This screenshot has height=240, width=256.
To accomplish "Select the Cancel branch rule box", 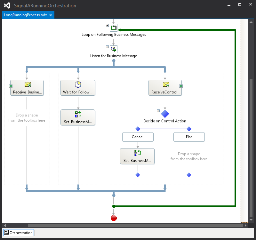I will [138, 137].
